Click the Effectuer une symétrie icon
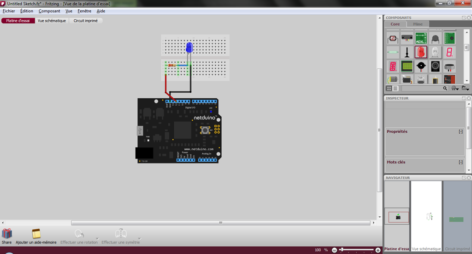This screenshot has width=472, height=254. pos(121,233)
